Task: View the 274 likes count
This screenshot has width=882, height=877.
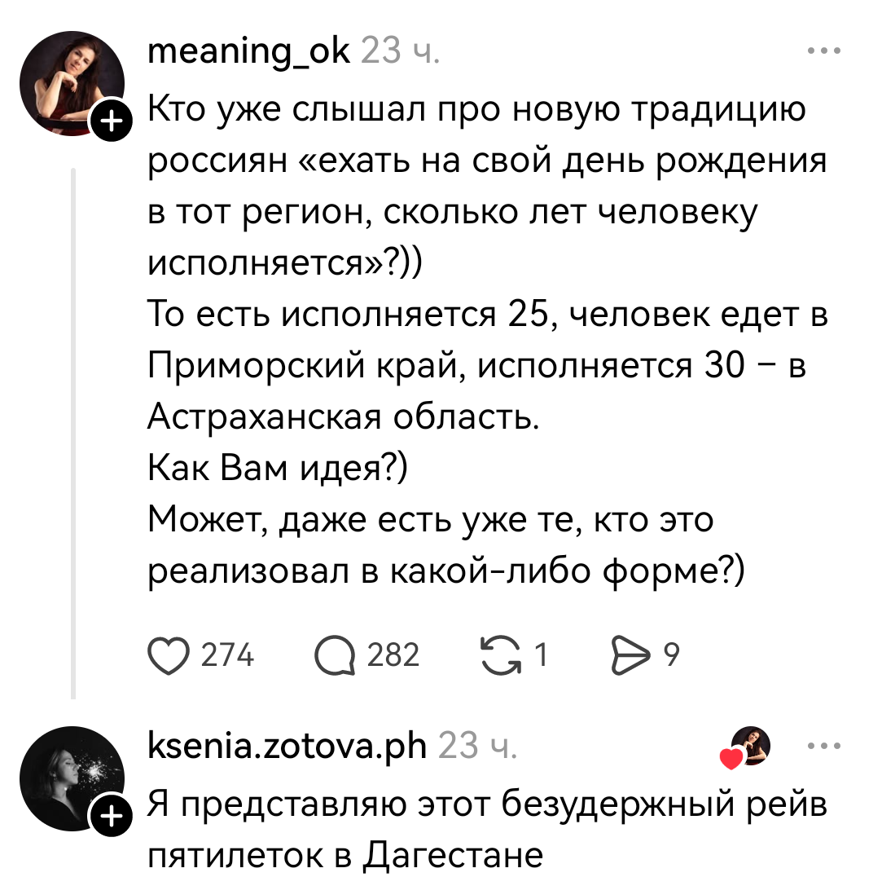Action: click(227, 654)
